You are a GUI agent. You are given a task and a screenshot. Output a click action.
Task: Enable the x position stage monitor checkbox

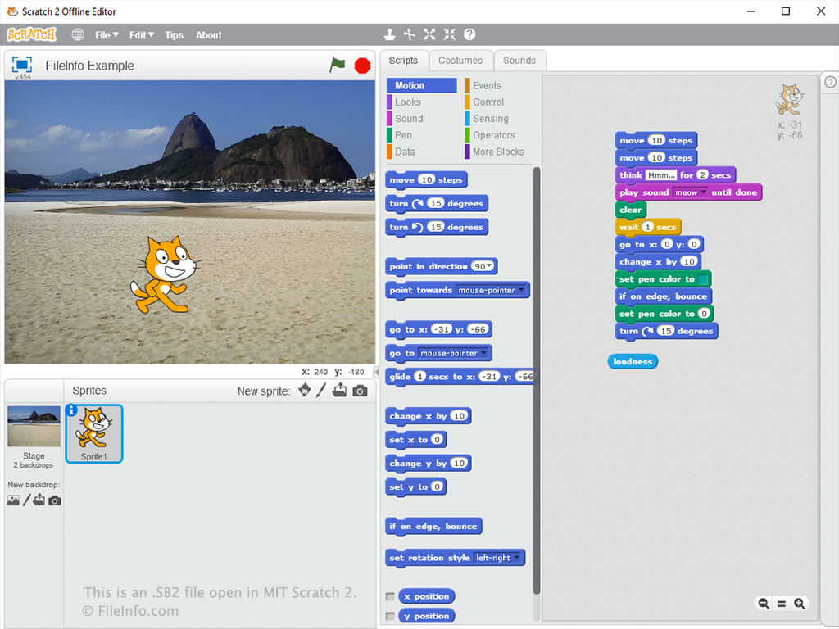(x=390, y=596)
